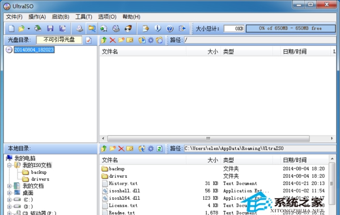The height and width of the screenshot is (215, 340).
Task: Click the gear settings icon in image toolbar
Action: [151, 40]
